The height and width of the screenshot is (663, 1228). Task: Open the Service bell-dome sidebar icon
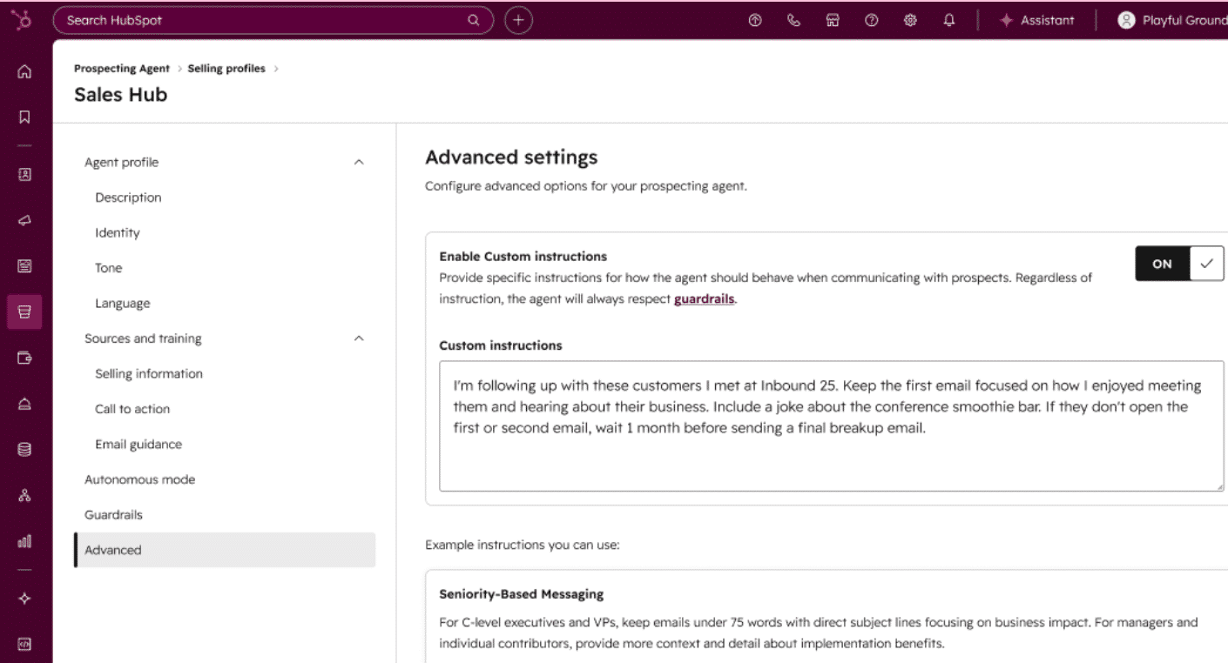[x=24, y=404]
